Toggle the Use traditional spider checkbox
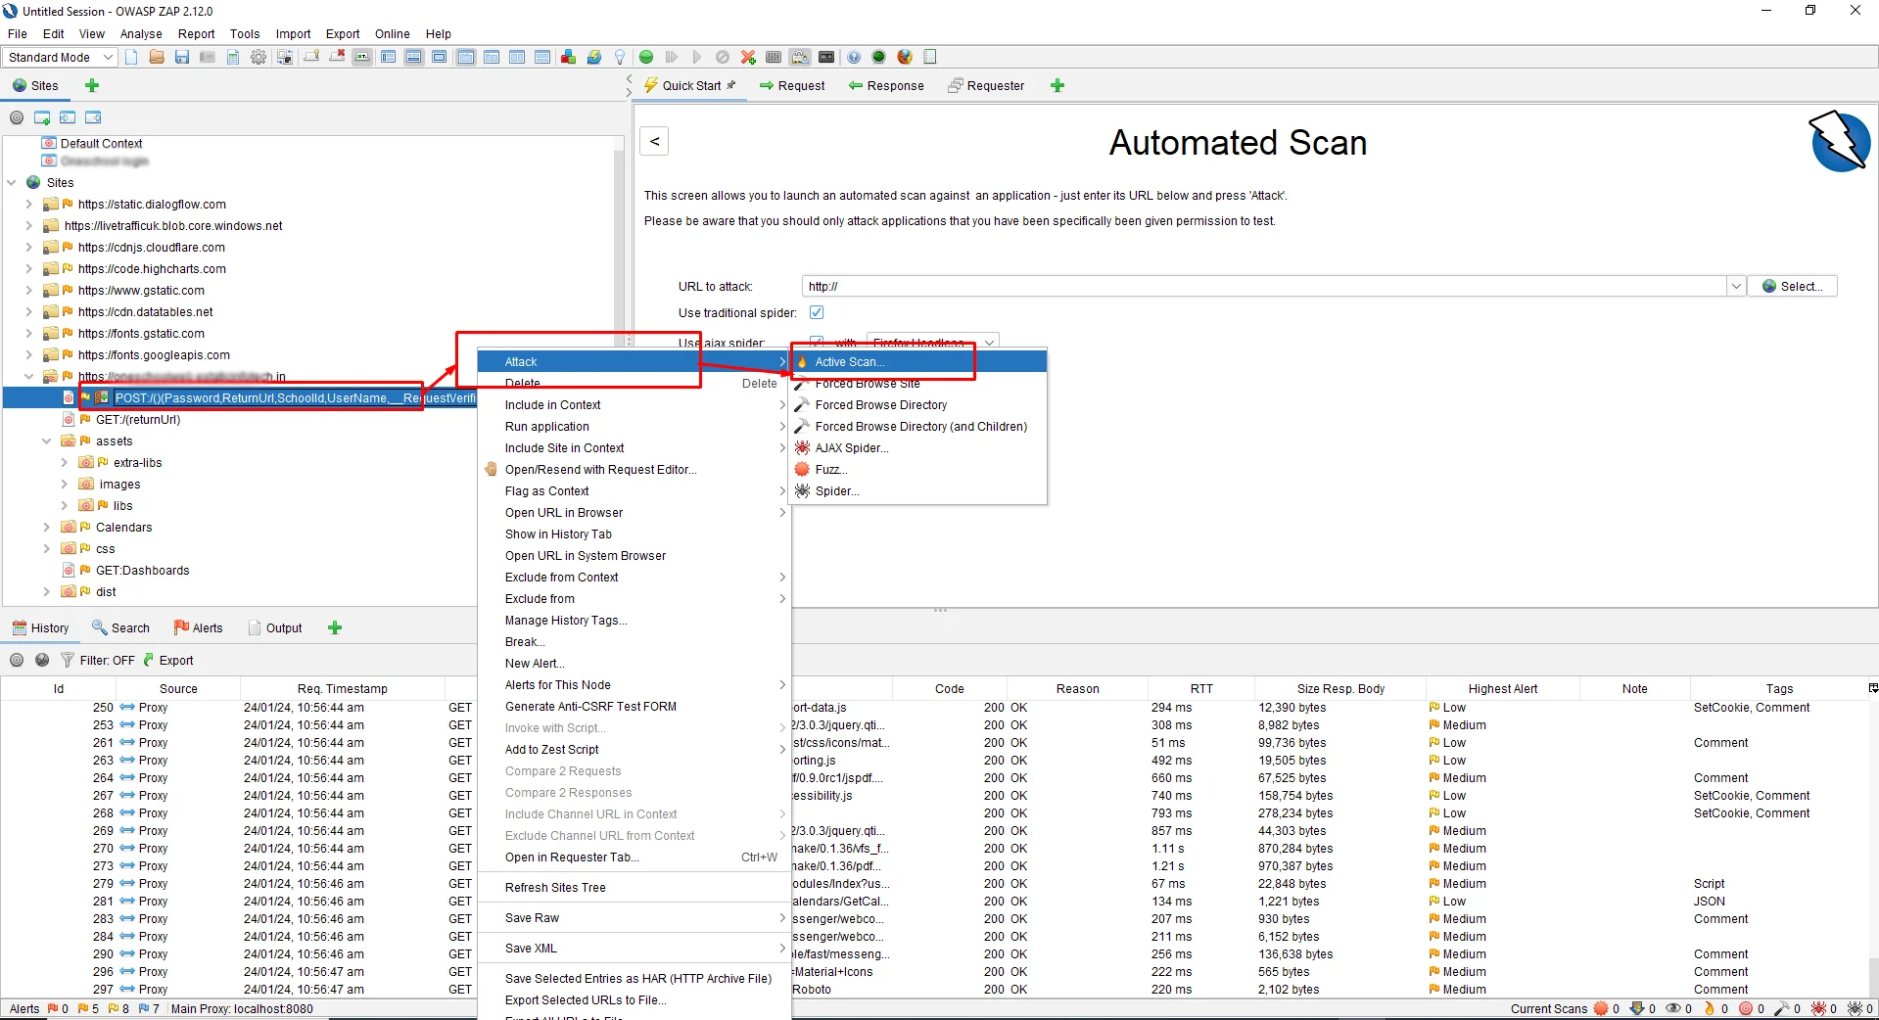Screen dimensions: 1879x1020 (x=817, y=312)
